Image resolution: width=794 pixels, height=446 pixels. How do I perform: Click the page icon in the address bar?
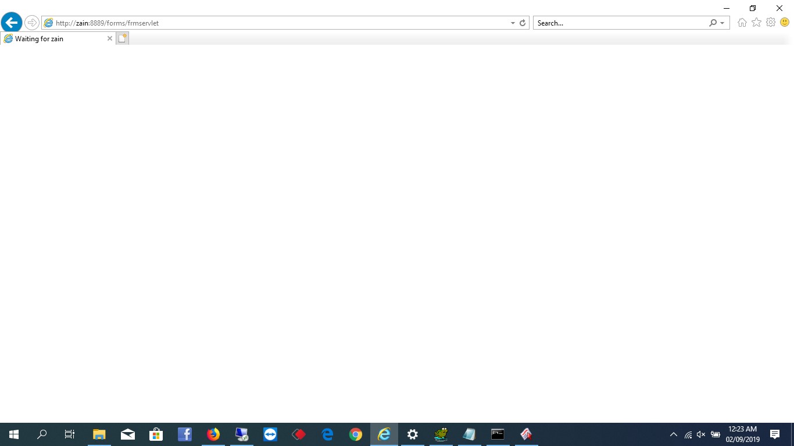[x=49, y=23]
